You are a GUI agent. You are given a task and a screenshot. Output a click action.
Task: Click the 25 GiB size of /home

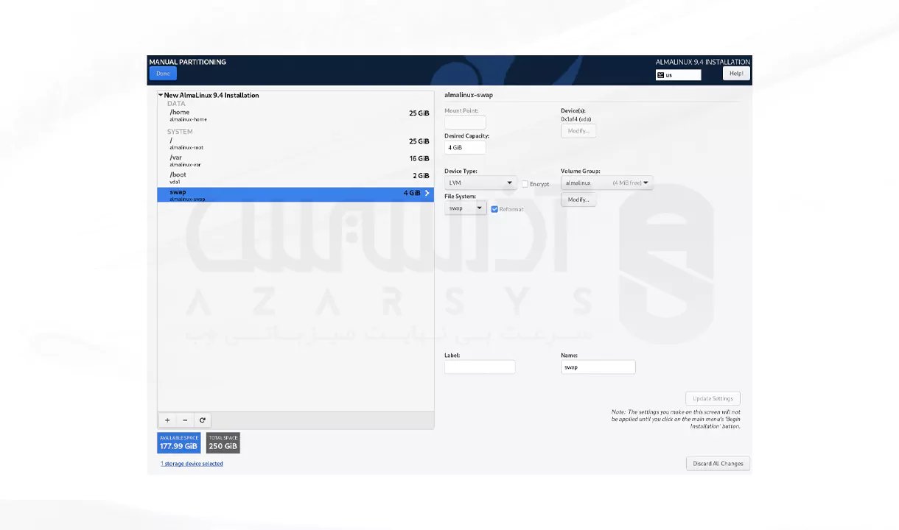(x=419, y=113)
